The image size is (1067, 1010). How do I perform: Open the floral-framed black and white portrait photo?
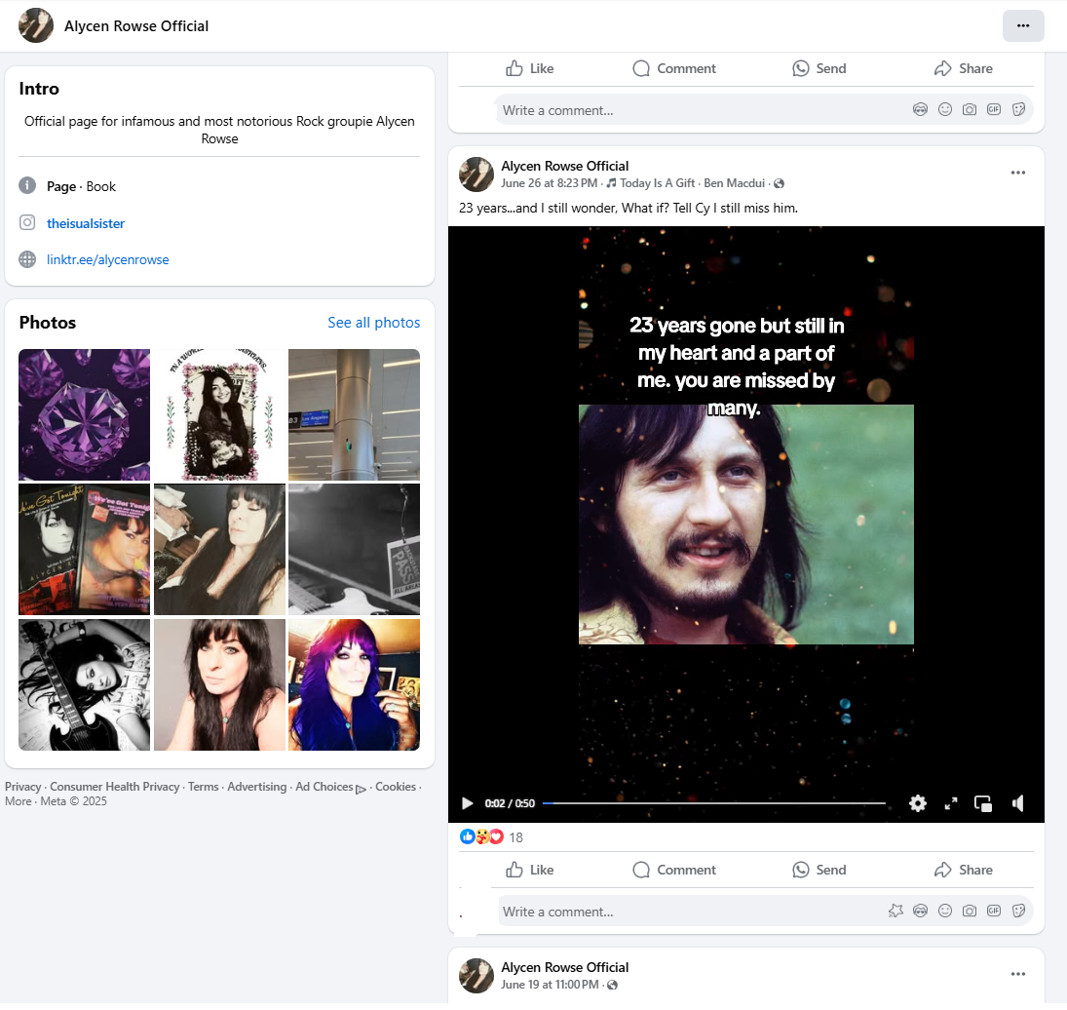219,414
